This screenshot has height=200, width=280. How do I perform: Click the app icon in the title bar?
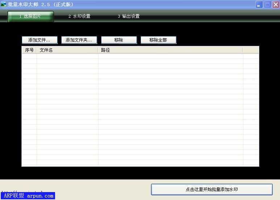tap(4, 5)
